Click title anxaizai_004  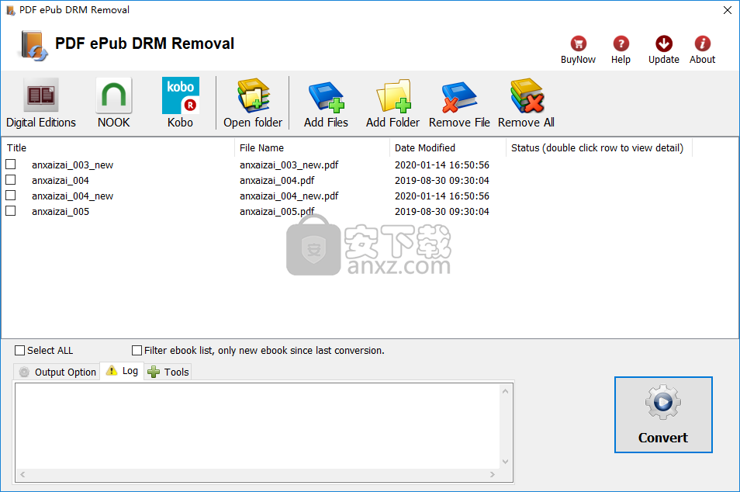(x=61, y=180)
